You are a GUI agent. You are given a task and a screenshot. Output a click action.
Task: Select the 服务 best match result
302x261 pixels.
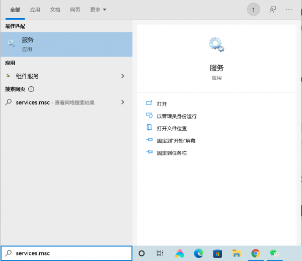point(66,44)
